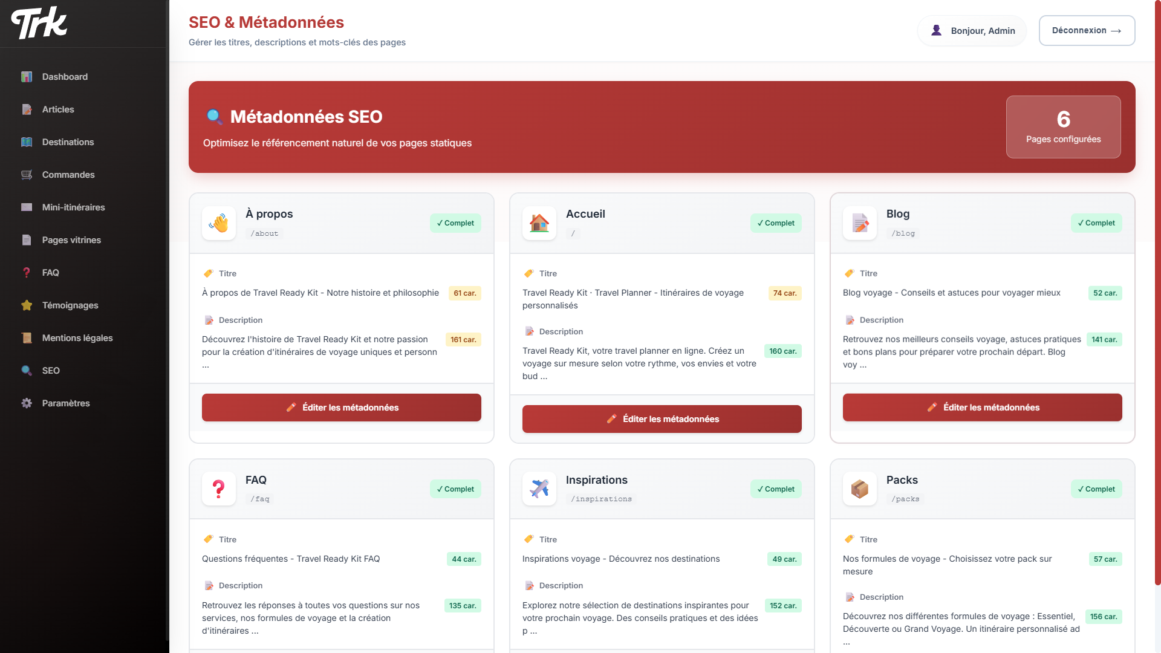Click the 61 car. title count badge
Screen dimensions: 1161x653
point(465,293)
